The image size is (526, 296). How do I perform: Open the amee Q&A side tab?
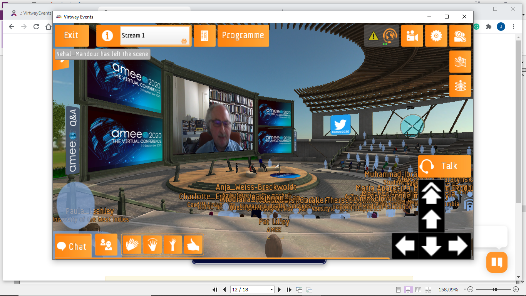click(73, 140)
